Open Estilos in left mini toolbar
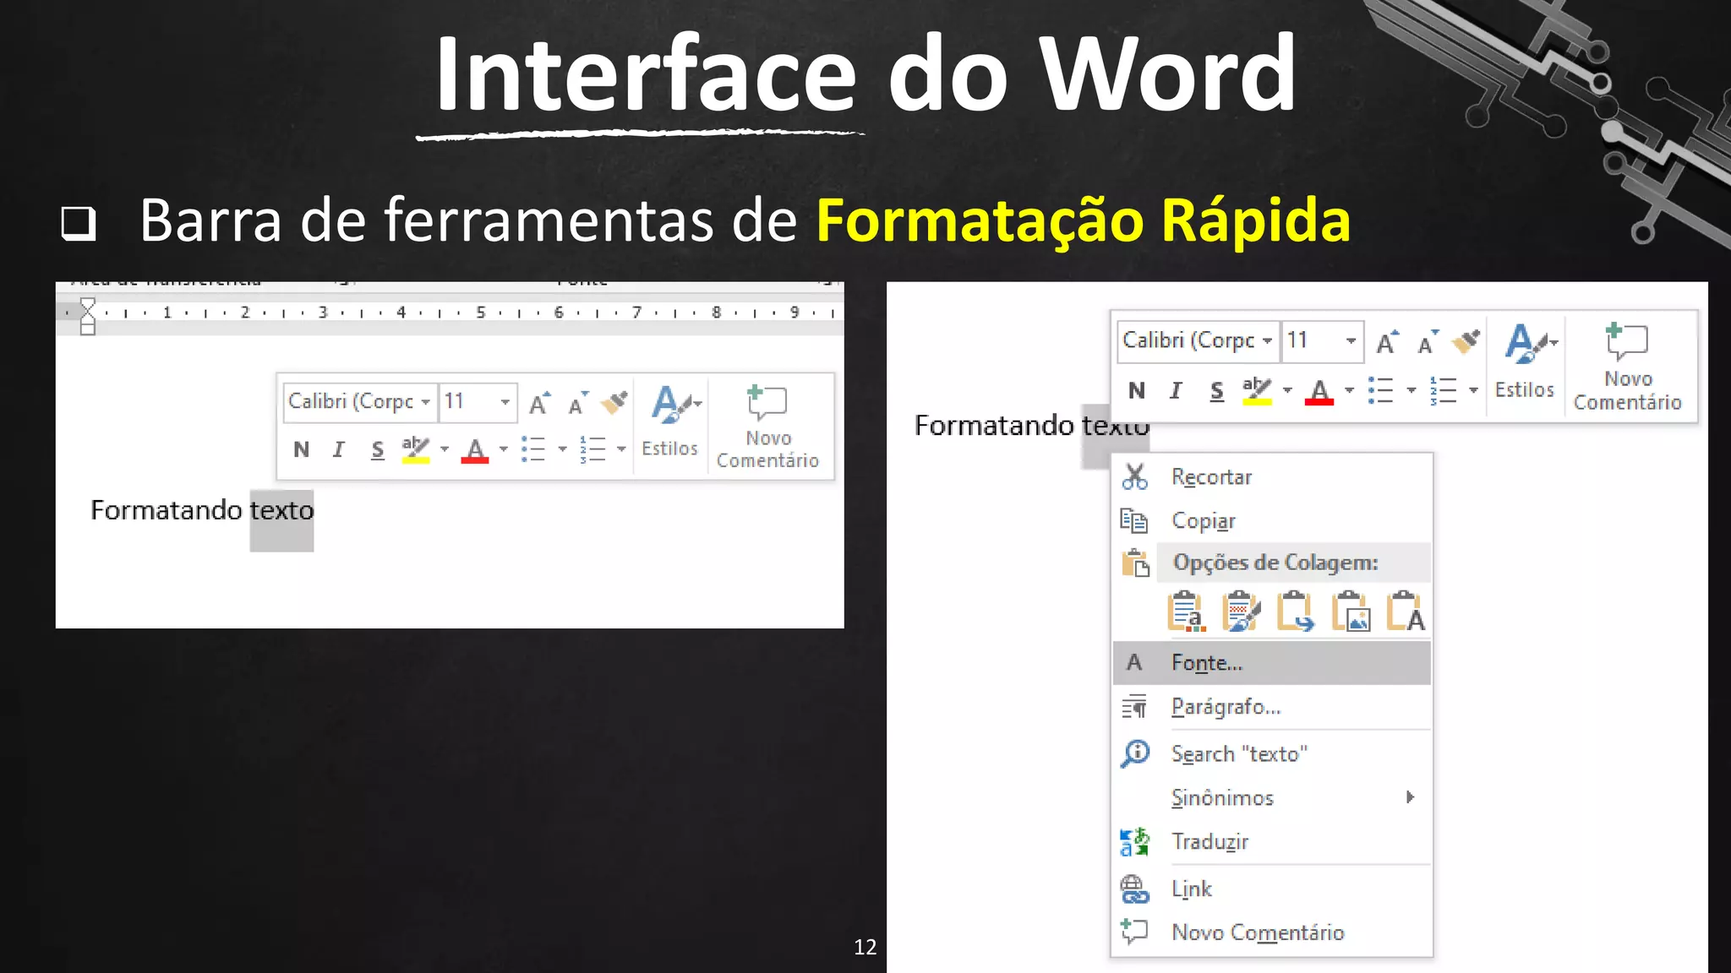The image size is (1731, 973). tap(670, 421)
